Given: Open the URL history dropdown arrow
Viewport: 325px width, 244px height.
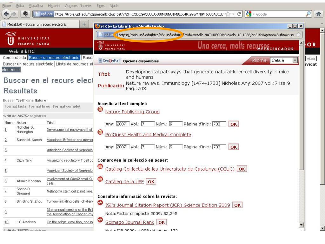Looking at the screenshot, I should pyautogui.click(x=233, y=14).
